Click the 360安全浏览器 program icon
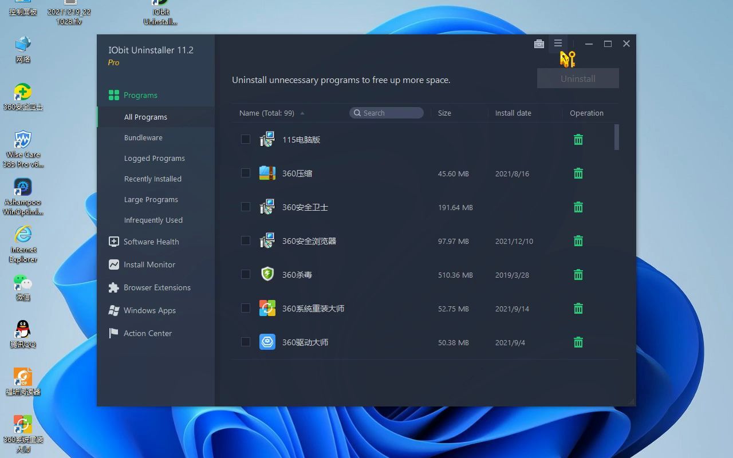733x458 pixels. pyautogui.click(x=267, y=240)
